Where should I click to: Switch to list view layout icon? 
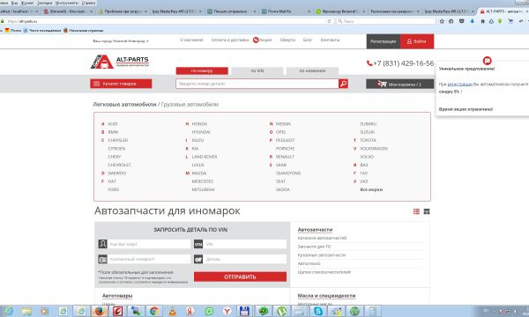(x=416, y=211)
